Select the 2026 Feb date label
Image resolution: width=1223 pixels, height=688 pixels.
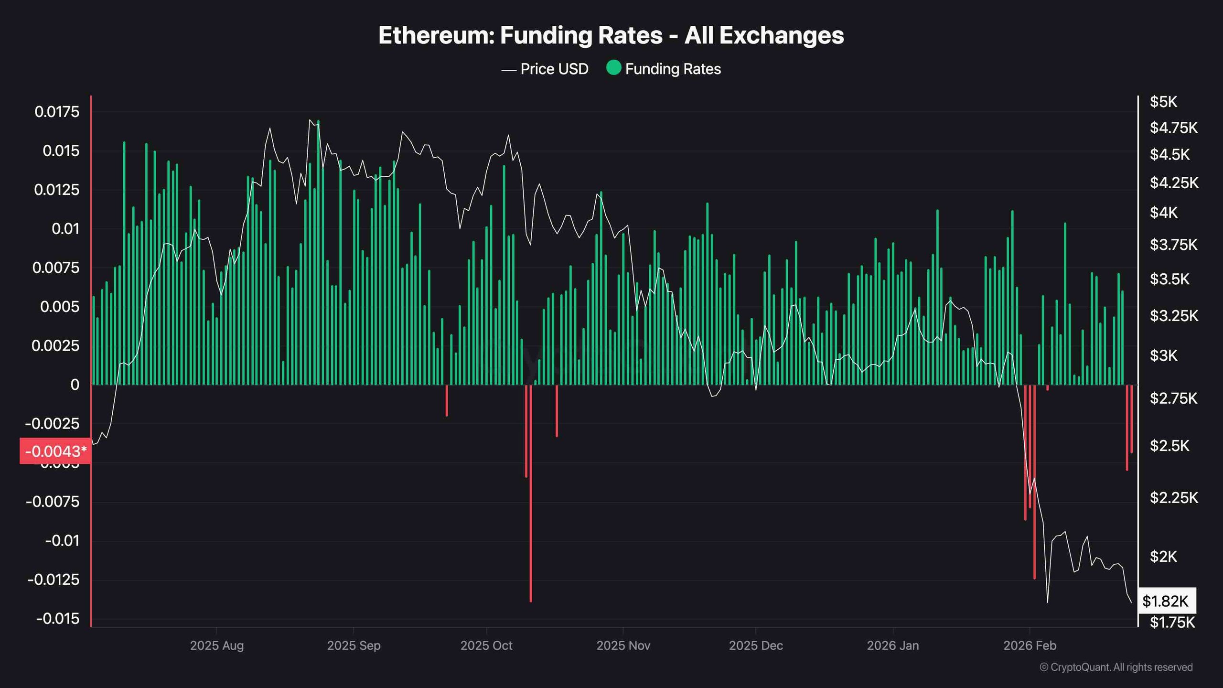point(1030,645)
